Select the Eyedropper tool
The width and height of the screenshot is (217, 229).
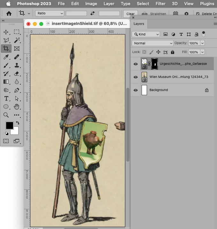point(6,57)
